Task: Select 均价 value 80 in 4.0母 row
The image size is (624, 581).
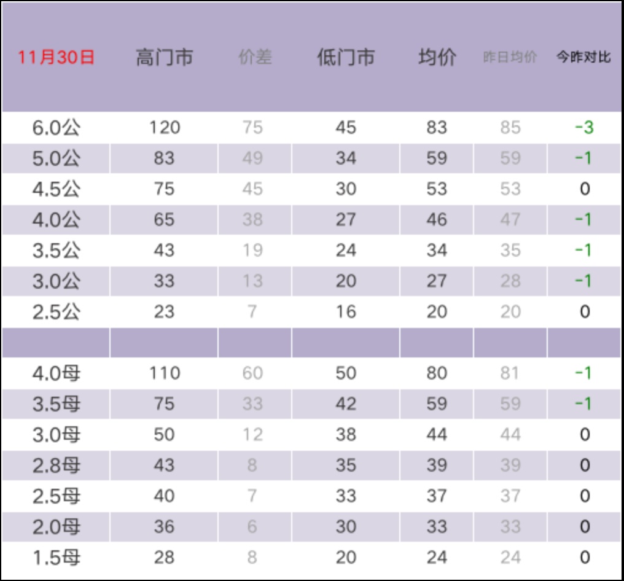Action: (437, 373)
